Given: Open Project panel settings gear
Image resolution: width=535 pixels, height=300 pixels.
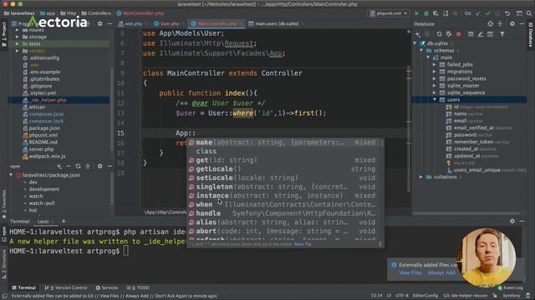Looking at the screenshot, I should pyautogui.click(x=100, y=24).
